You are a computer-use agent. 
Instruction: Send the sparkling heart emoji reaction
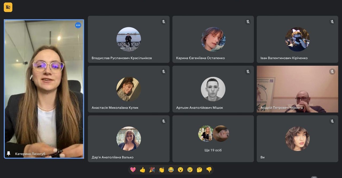tap(133, 170)
